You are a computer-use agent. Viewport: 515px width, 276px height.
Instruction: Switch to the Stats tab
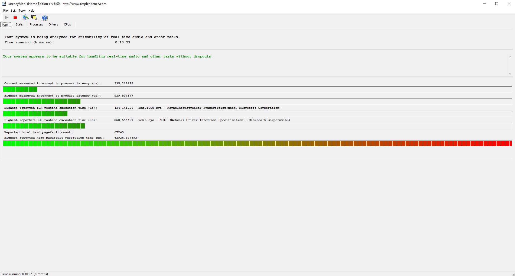pos(19,24)
